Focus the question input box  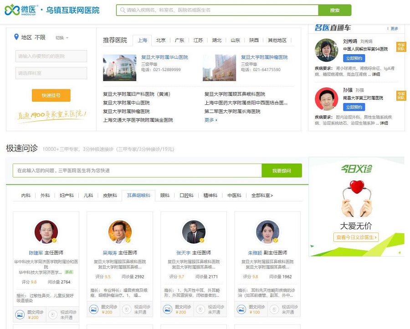click(137, 170)
